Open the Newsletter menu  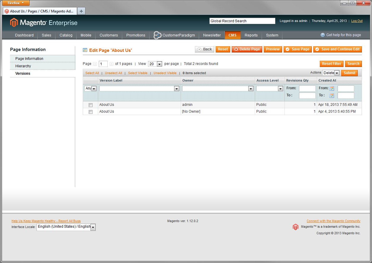[212, 35]
